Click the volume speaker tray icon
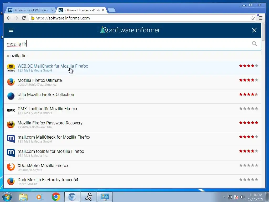 pos(242,197)
